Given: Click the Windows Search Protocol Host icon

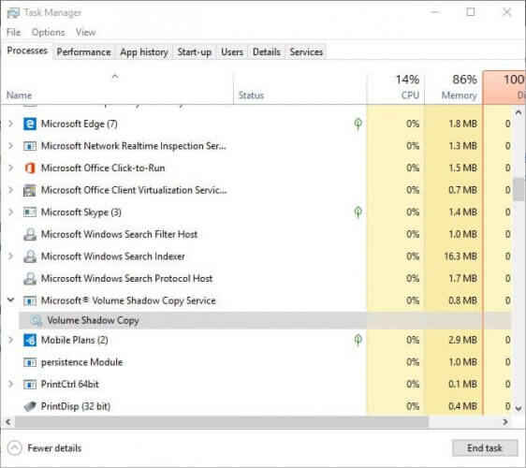Looking at the screenshot, I should tap(30, 278).
